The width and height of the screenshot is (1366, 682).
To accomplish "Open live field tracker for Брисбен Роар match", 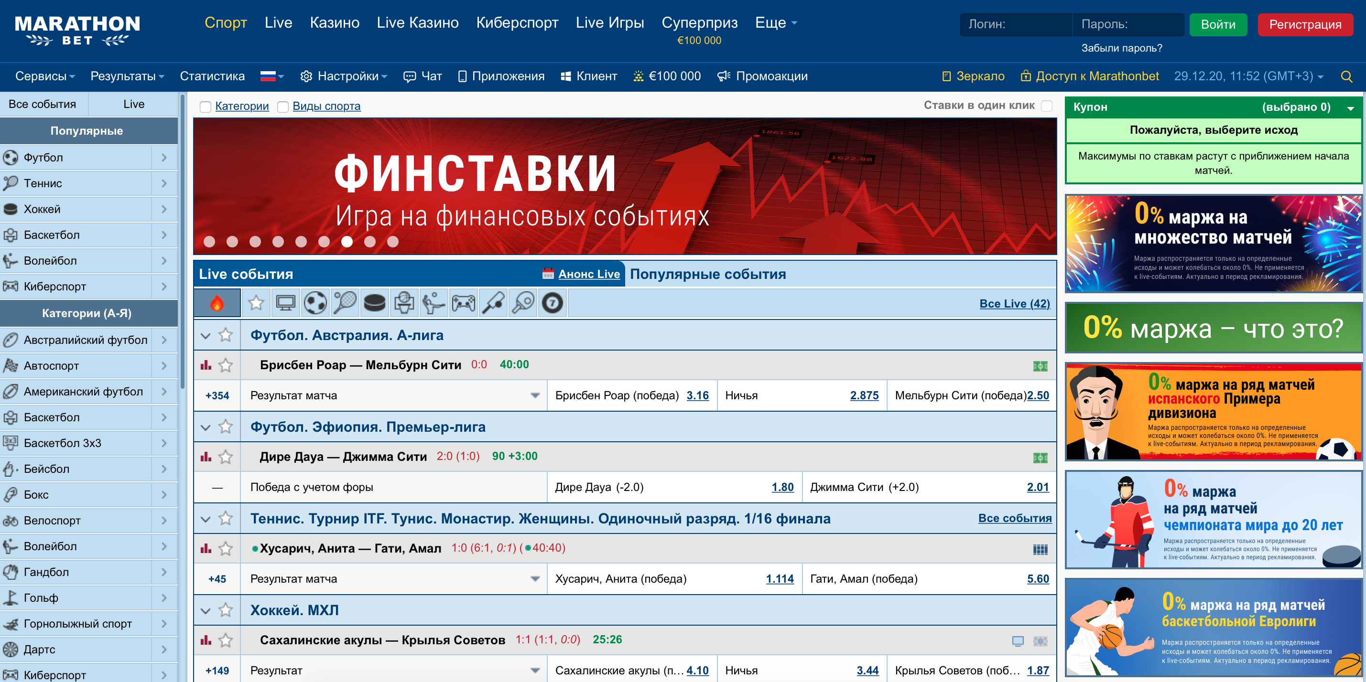I will (1040, 366).
